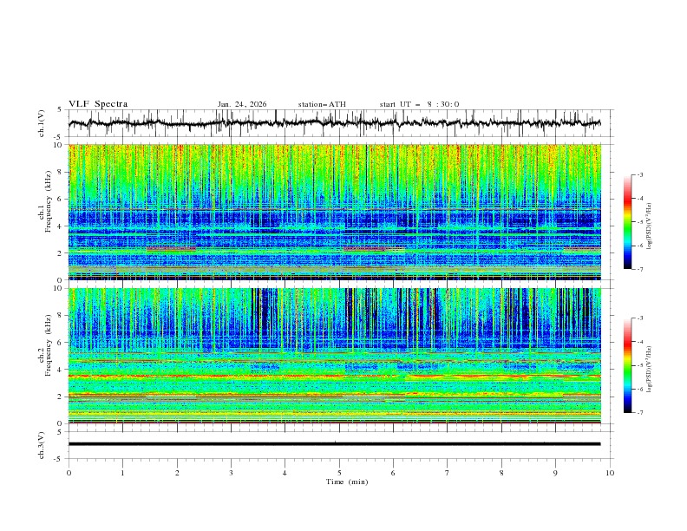Click the -7 tick on the ch.1 color bar
The height and width of the screenshot is (531, 687).
tap(640, 269)
